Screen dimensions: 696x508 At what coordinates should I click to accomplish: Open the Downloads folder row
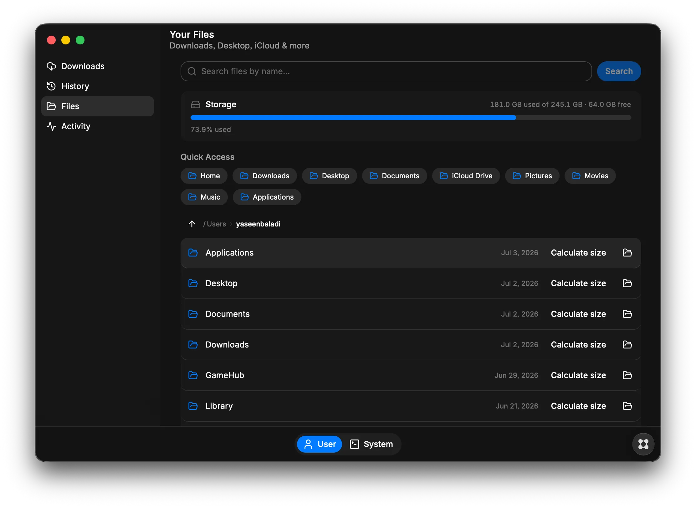[411, 345]
